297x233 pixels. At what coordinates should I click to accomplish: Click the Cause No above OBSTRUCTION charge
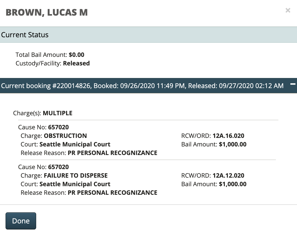tap(58, 127)
